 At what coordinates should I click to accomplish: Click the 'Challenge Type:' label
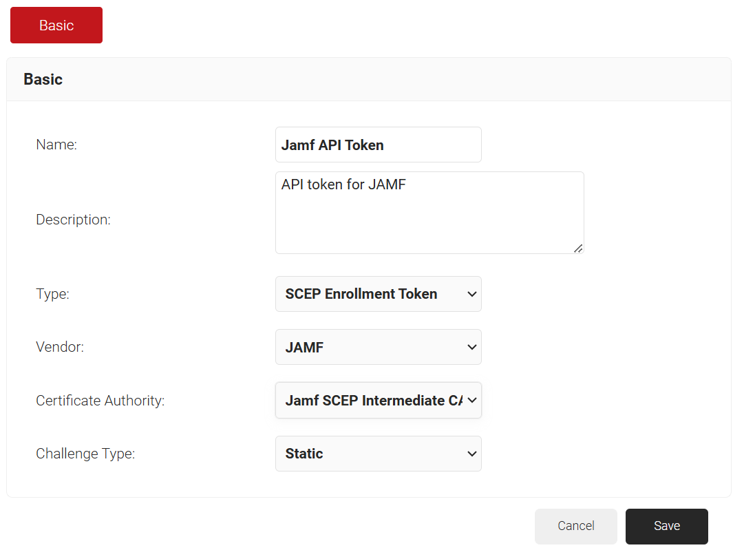click(85, 454)
